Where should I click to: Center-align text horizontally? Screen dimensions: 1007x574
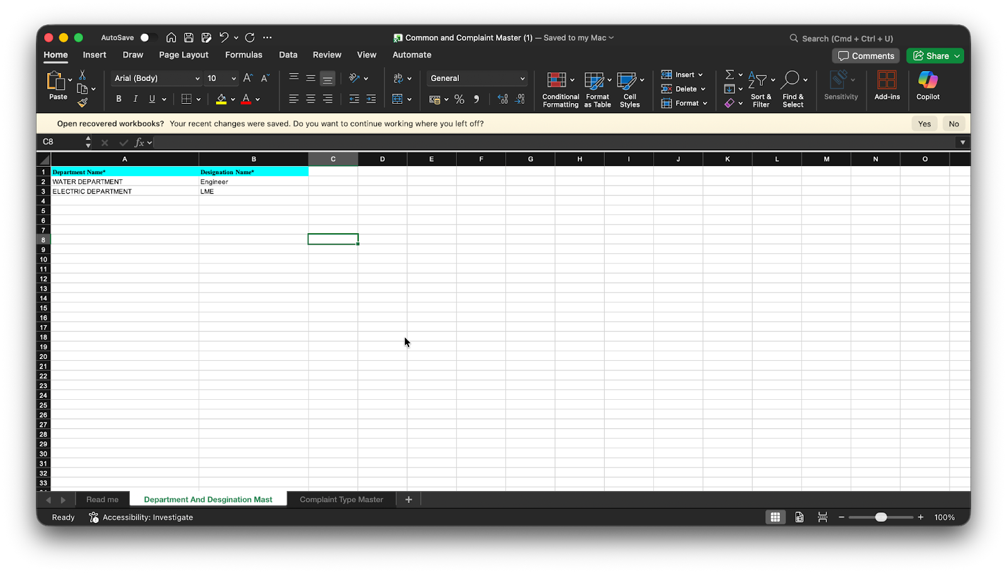[x=311, y=99]
